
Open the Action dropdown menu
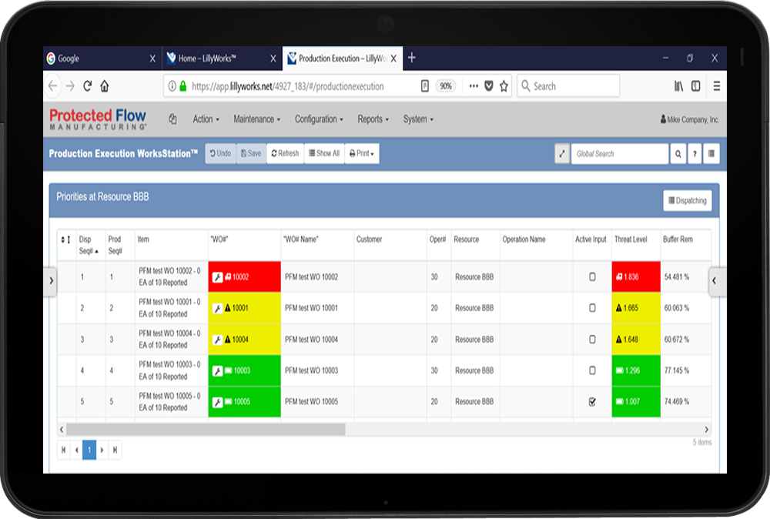[x=206, y=119]
